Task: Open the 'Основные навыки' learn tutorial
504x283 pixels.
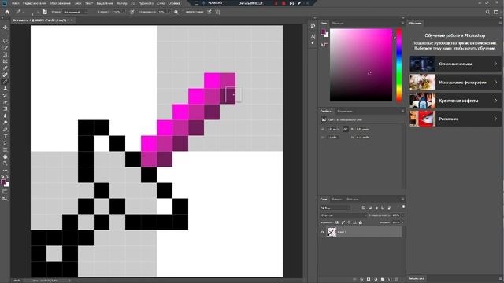Action: [x=454, y=64]
